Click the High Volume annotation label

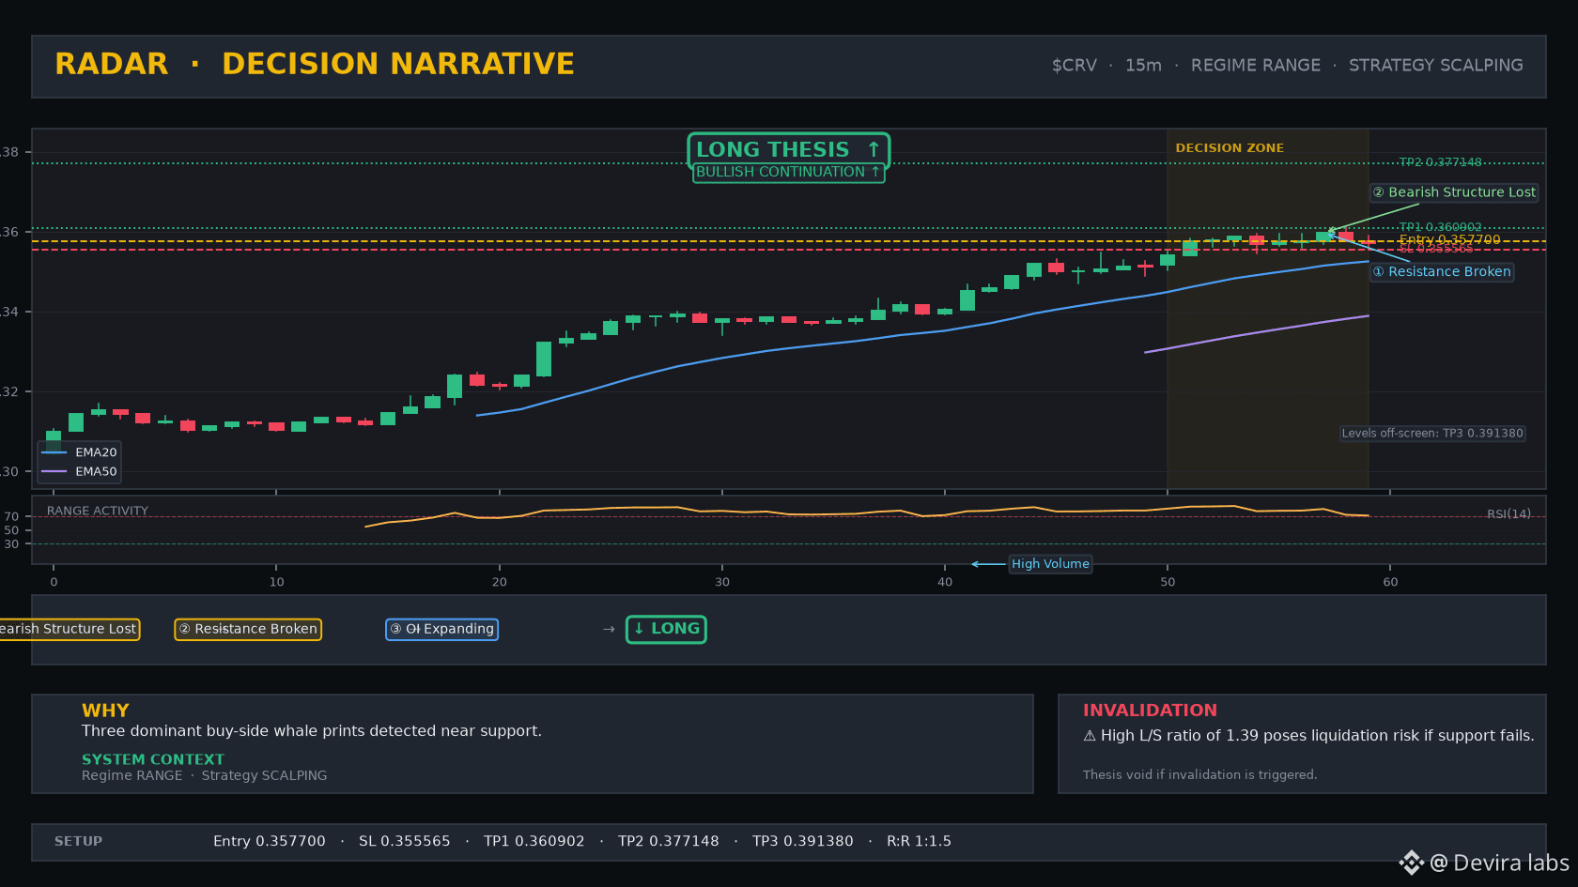[x=1050, y=564]
